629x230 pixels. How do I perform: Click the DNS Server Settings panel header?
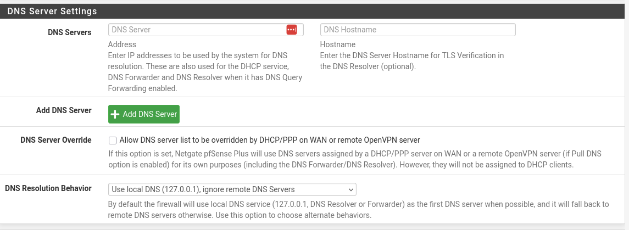[52, 11]
